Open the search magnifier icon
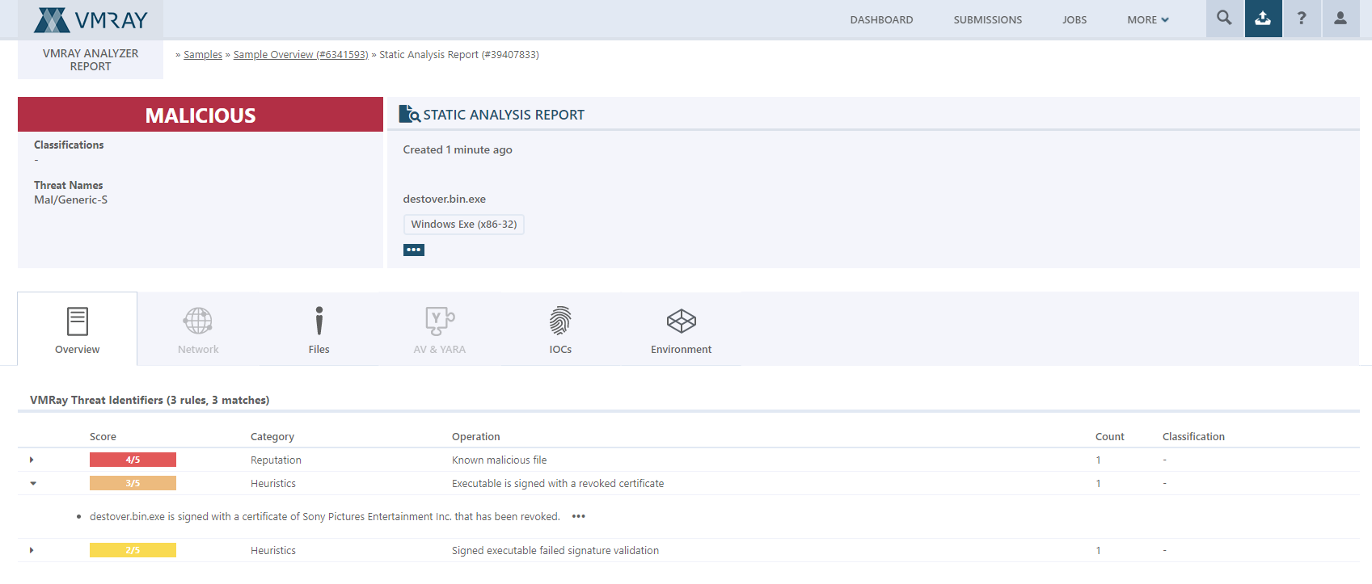 [1224, 18]
